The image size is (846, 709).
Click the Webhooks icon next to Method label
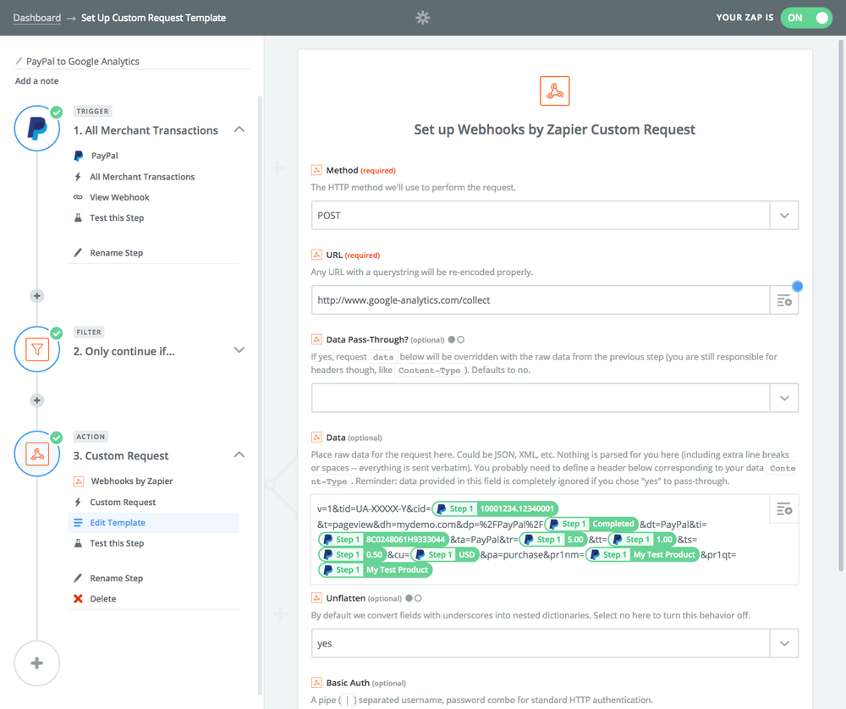[x=316, y=170]
